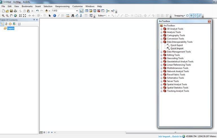
Task: Select the Zoom In tool
Action: coord(3,16)
